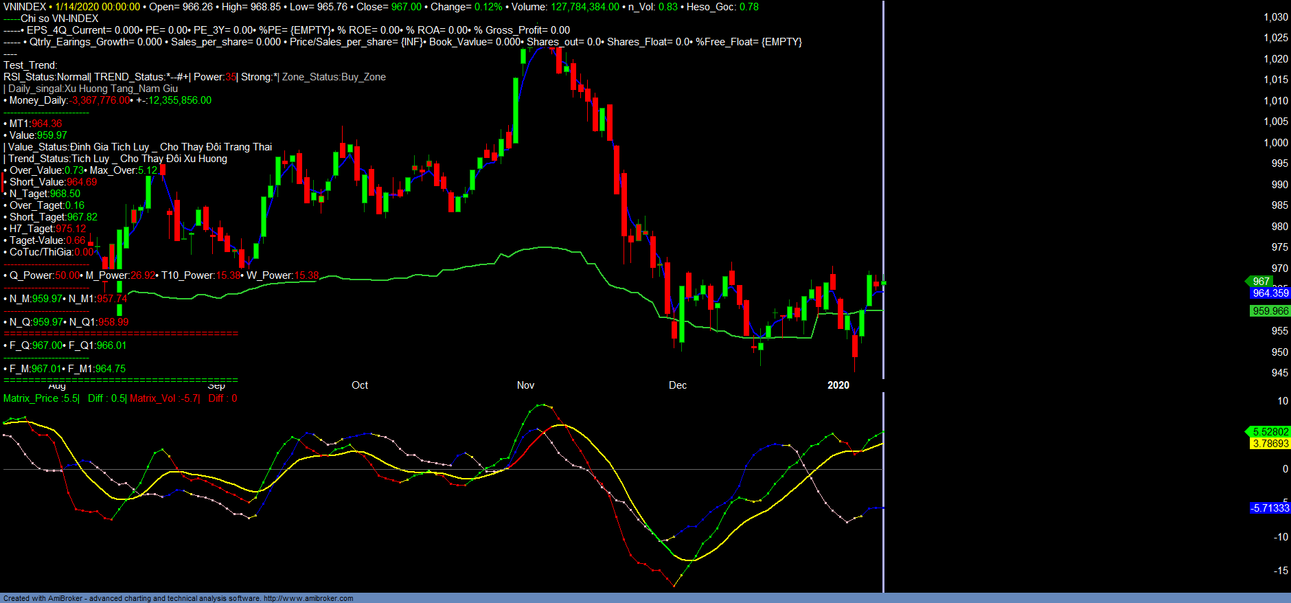Select the green 967 last price tag
The image size is (1291, 603).
[x=1261, y=282]
